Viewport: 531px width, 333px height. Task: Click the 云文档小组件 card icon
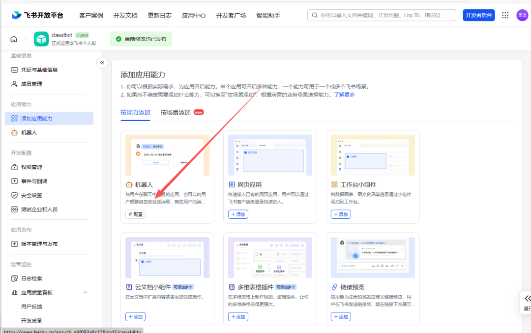(x=129, y=287)
